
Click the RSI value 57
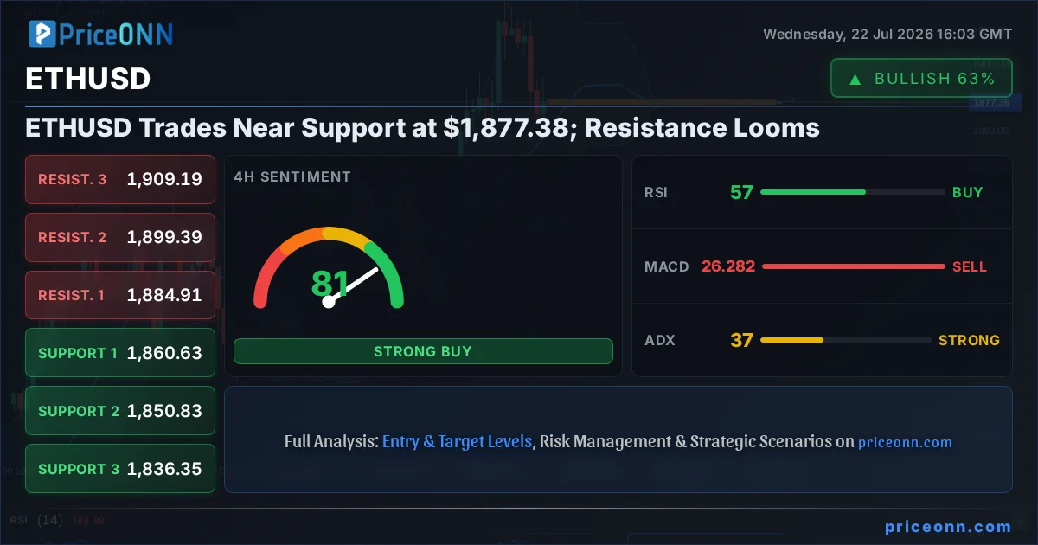[741, 192]
